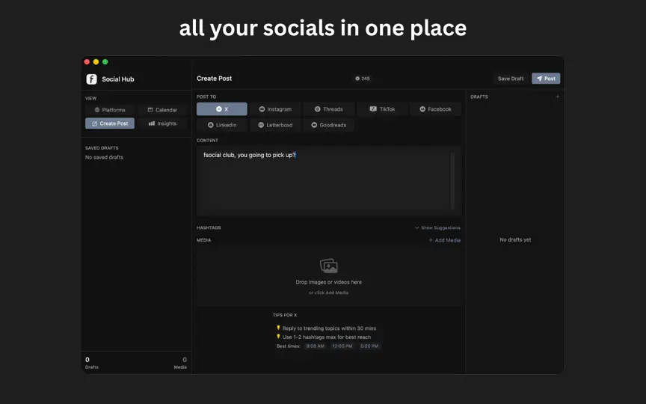646x404 pixels.
Task: Select the 12:00 PM best time chip
Action: (x=342, y=346)
